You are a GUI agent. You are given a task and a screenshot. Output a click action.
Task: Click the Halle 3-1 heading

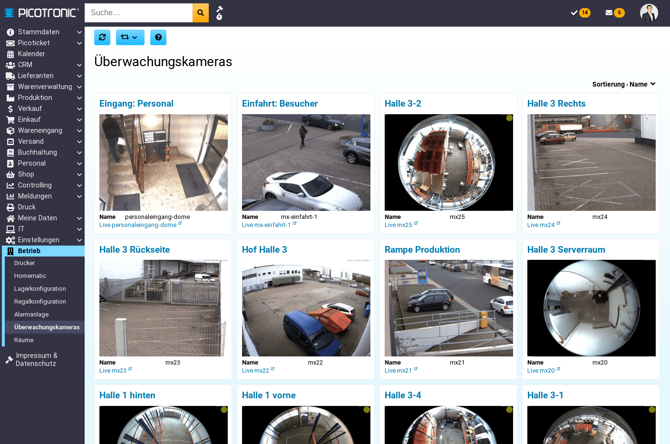point(545,395)
